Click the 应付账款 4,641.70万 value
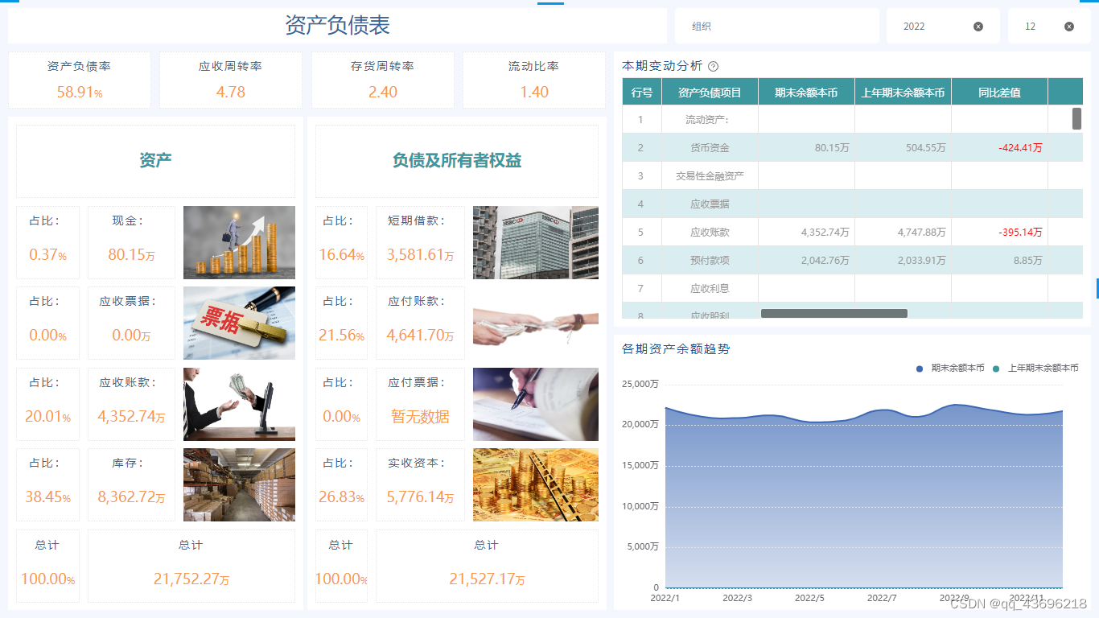The height and width of the screenshot is (618, 1099). point(420,336)
